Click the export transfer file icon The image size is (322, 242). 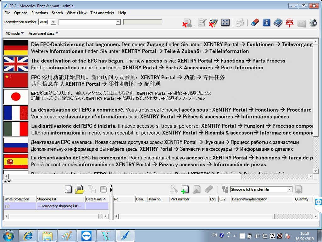pos(298,189)
